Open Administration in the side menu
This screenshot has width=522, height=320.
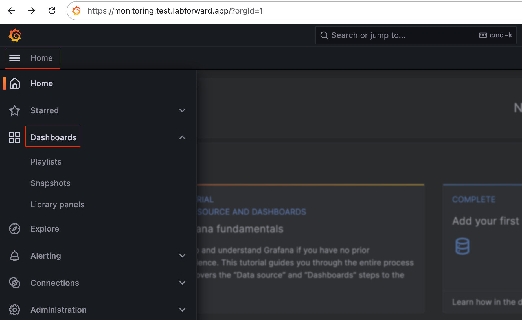[x=59, y=310]
